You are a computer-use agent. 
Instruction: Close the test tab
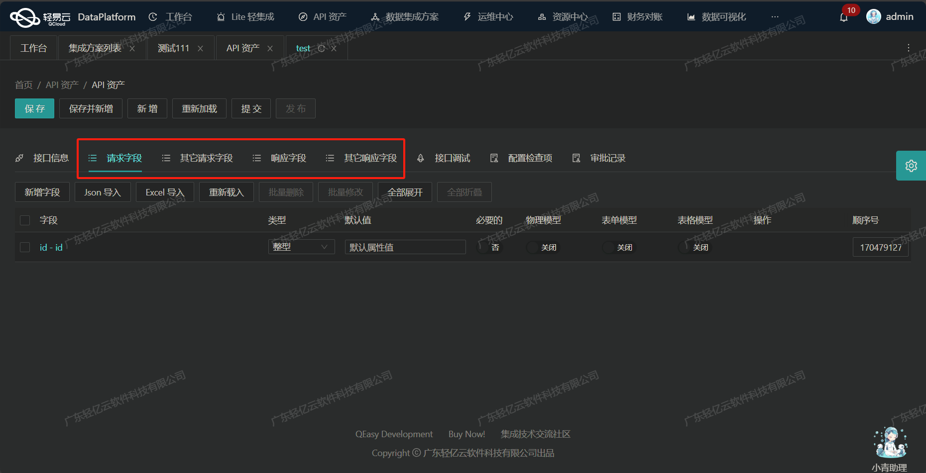(334, 48)
